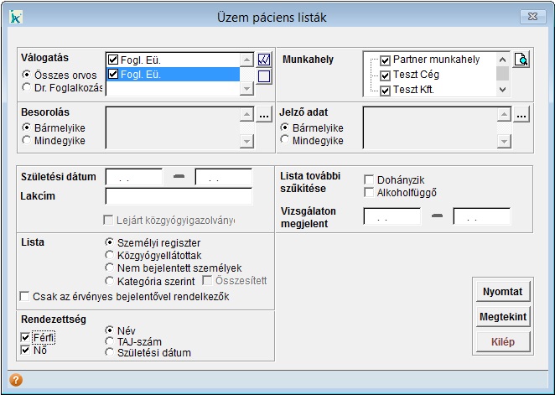
Task: Close the Üzem páciens listák window
Action: (x=528, y=16)
